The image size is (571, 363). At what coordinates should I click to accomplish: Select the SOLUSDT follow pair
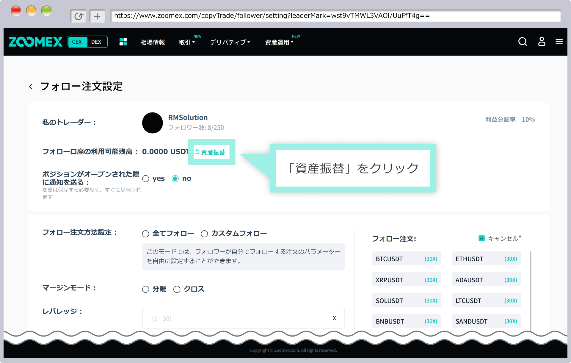click(406, 301)
